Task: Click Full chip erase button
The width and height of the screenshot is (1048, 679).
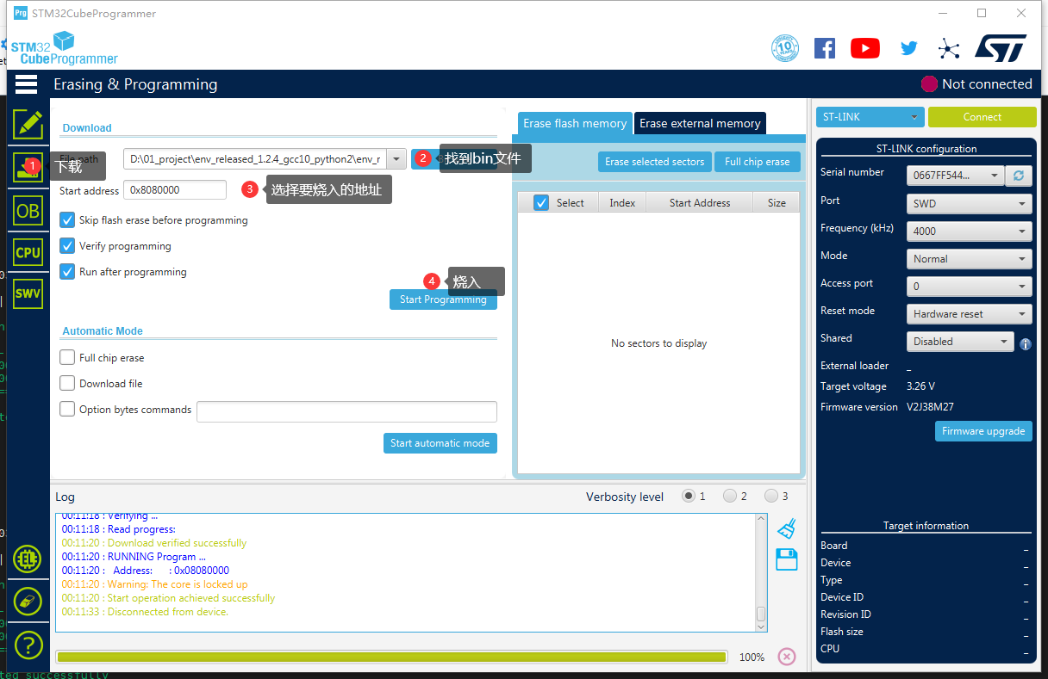Action: pyautogui.click(x=757, y=162)
